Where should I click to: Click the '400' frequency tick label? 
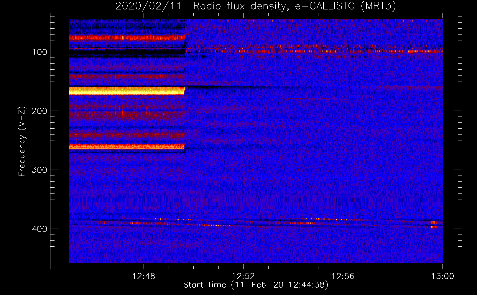(x=40, y=229)
